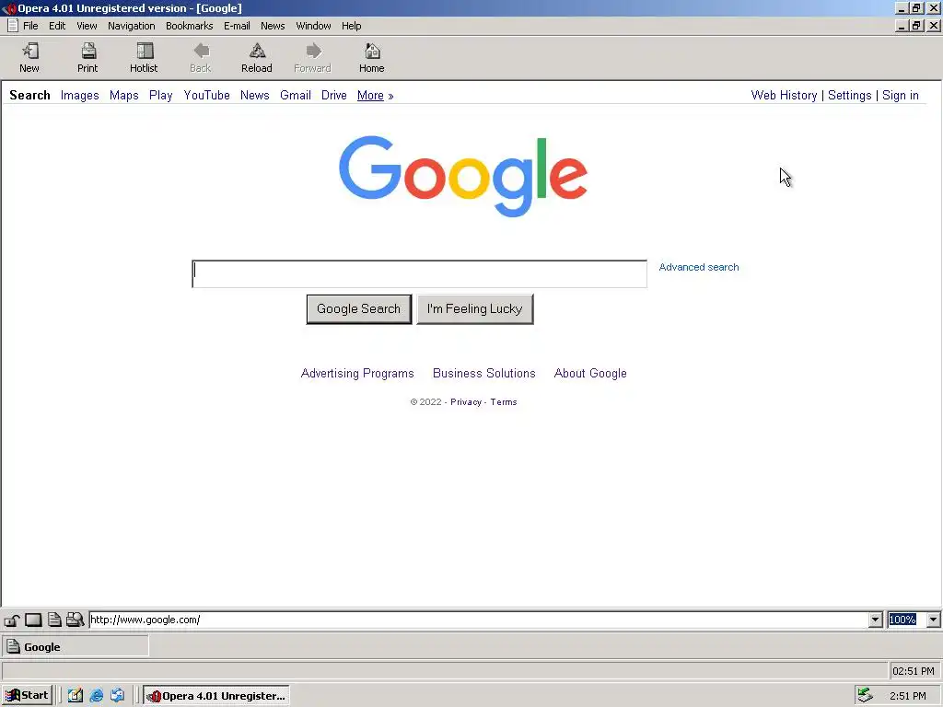
Task: Toggle the image loading icon beside padlock
Action: pyautogui.click(x=33, y=620)
